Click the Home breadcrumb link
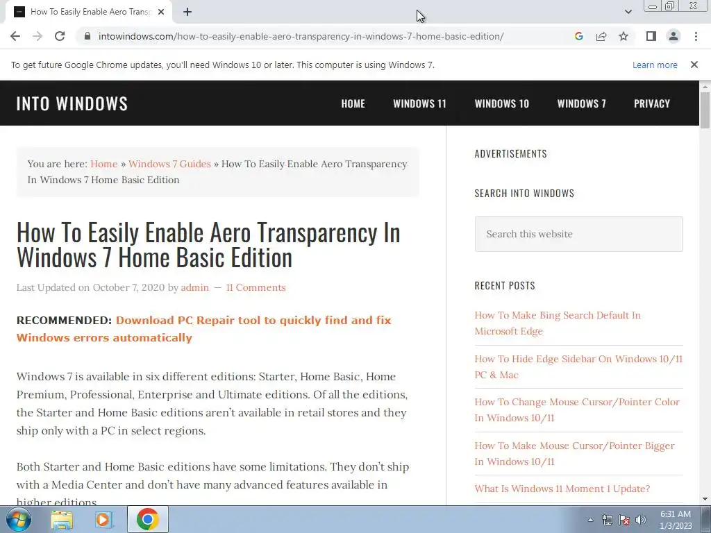Image resolution: width=711 pixels, height=533 pixels. click(x=104, y=164)
